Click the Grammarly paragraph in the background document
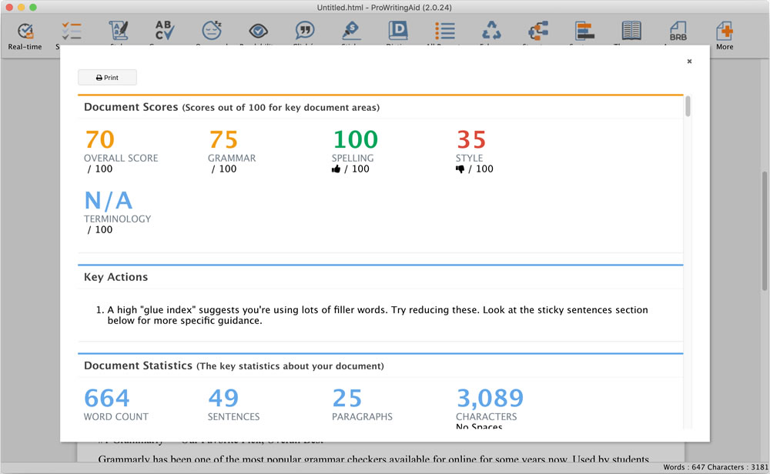This screenshot has width=770, height=474. tap(373, 459)
